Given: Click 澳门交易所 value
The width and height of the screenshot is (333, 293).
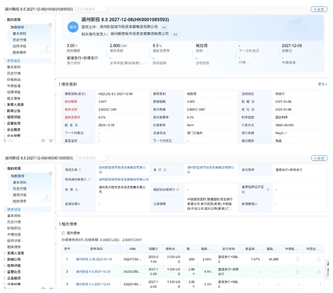Looking at the screenshot, I should point(194,133).
